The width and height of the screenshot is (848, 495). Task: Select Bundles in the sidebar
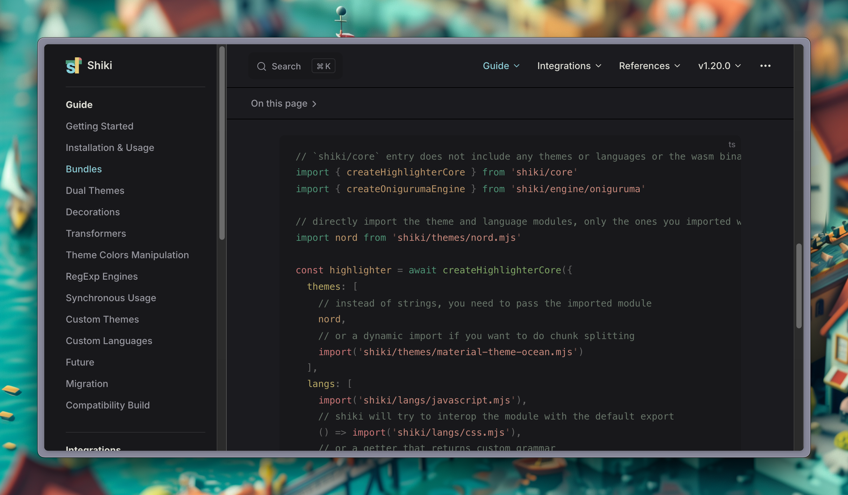coord(84,169)
